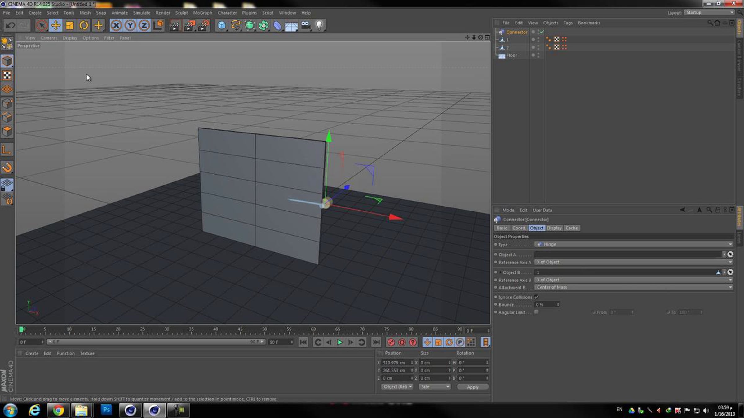Open viewport Cameras menu
The width and height of the screenshot is (744, 418).
click(x=49, y=38)
